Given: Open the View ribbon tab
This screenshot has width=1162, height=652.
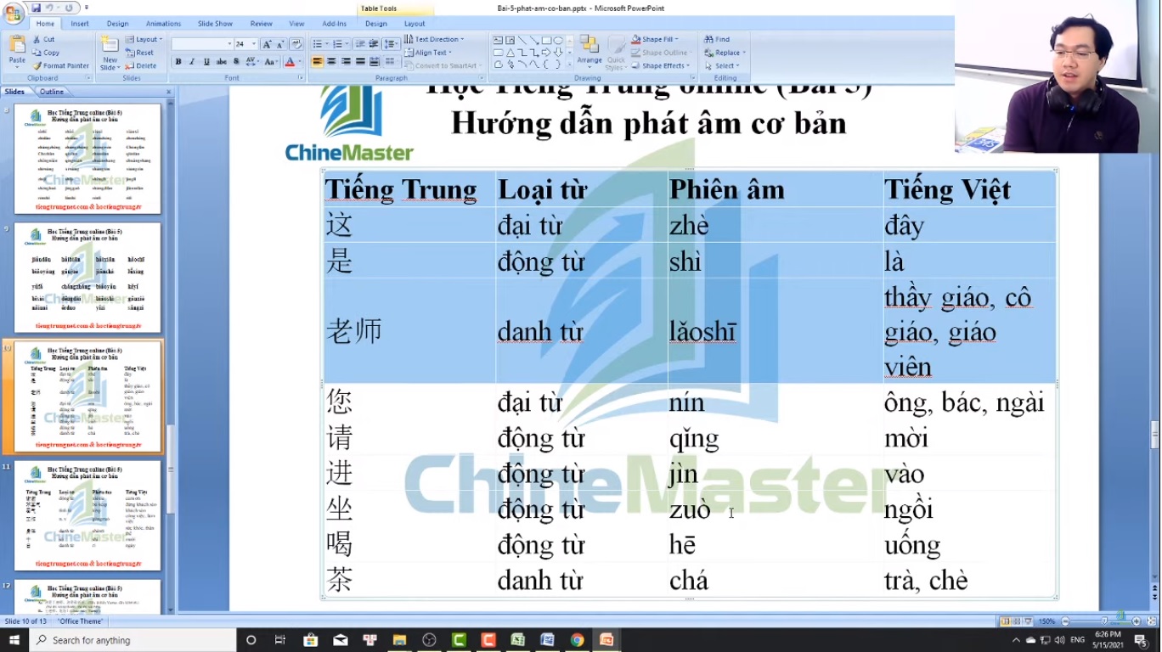Looking at the screenshot, I should point(296,24).
